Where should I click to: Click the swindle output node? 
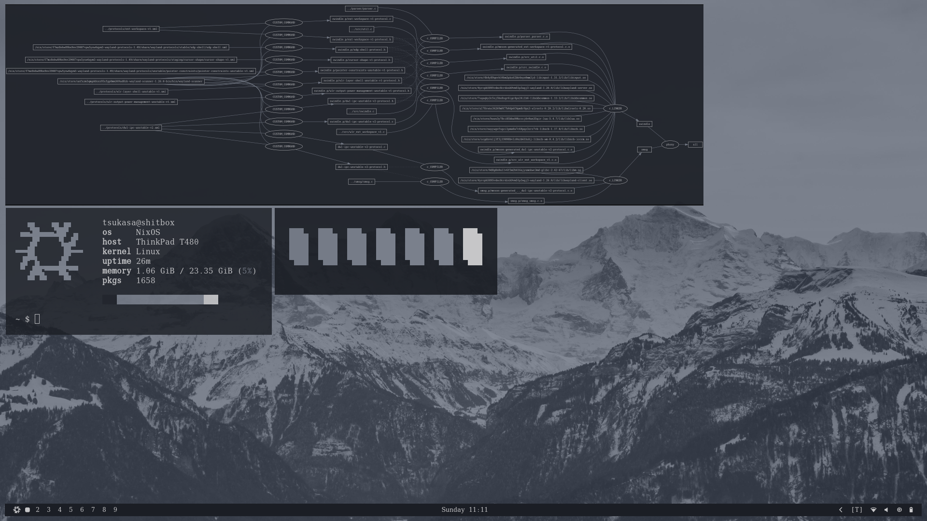[644, 124]
